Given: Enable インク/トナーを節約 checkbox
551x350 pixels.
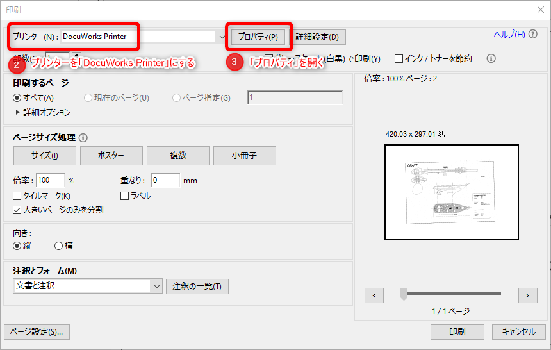Looking at the screenshot, I should point(399,58).
